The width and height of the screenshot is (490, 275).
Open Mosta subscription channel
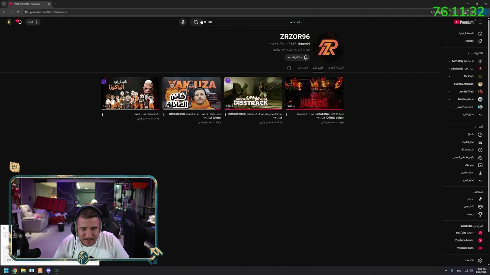point(466,99)
